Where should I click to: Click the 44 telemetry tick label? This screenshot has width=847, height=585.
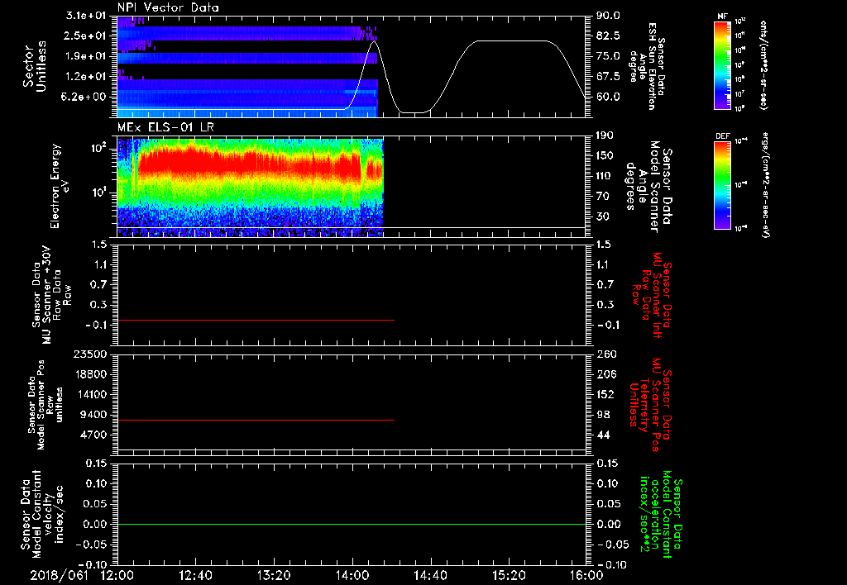tap(603, 435)
